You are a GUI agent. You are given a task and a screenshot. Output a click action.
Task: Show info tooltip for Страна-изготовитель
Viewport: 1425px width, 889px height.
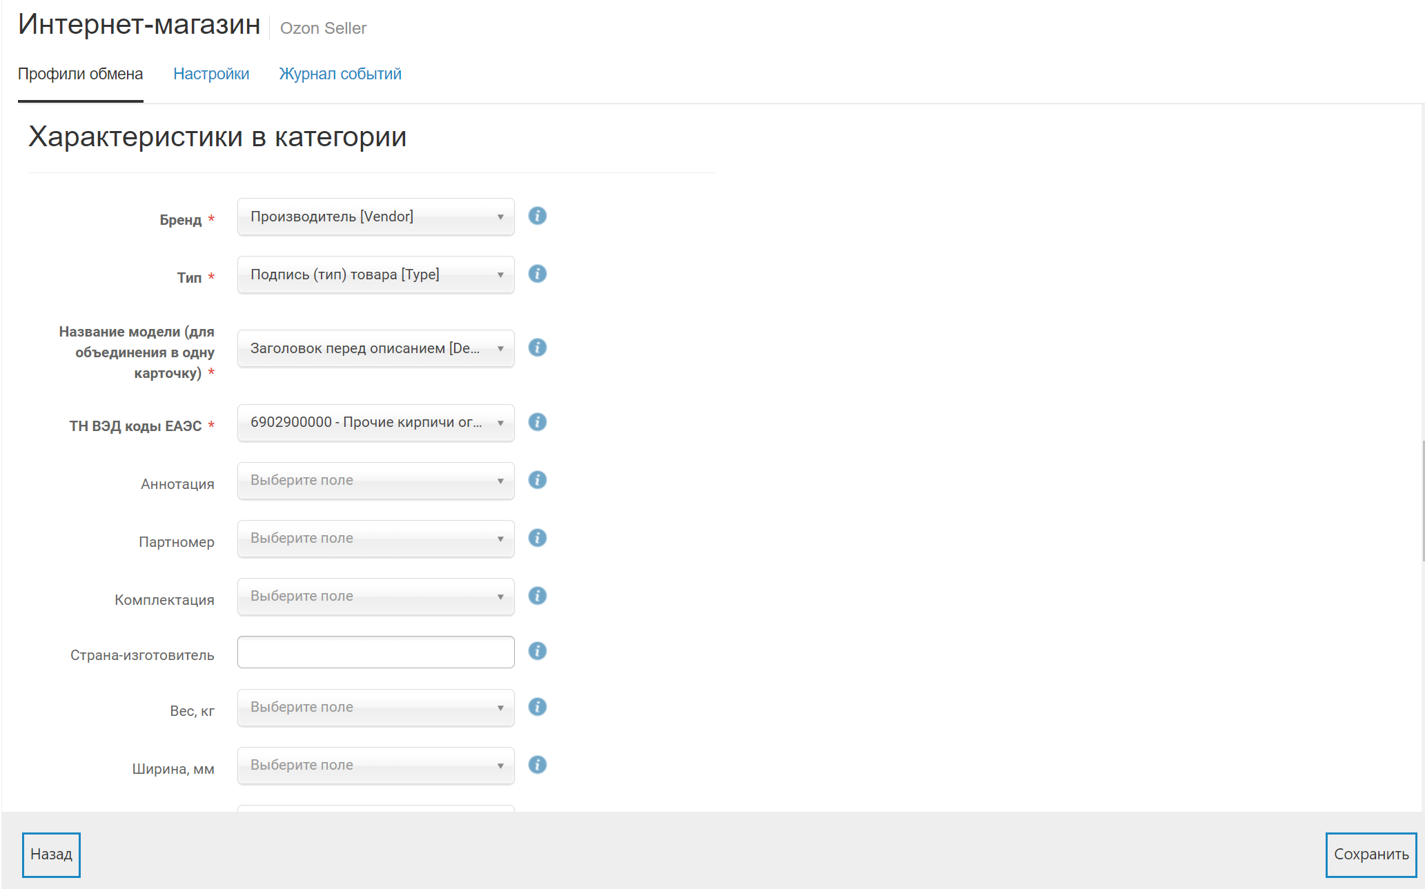tap(537, 651)
